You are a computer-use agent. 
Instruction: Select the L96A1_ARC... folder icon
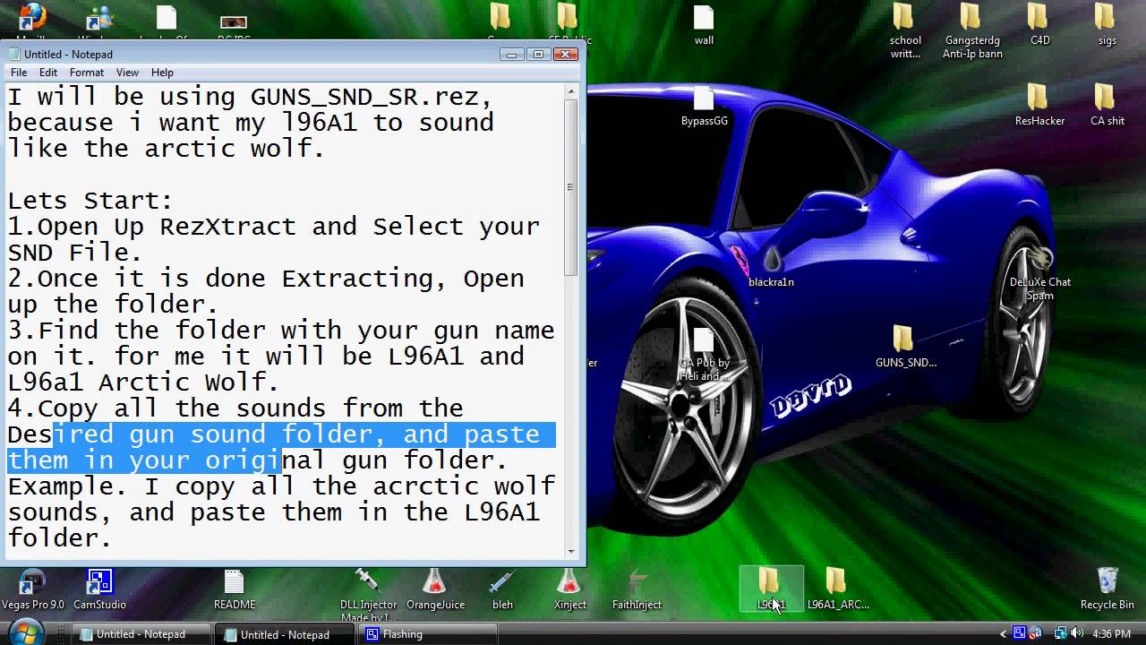pyautogui.click(x=838, y=589)
